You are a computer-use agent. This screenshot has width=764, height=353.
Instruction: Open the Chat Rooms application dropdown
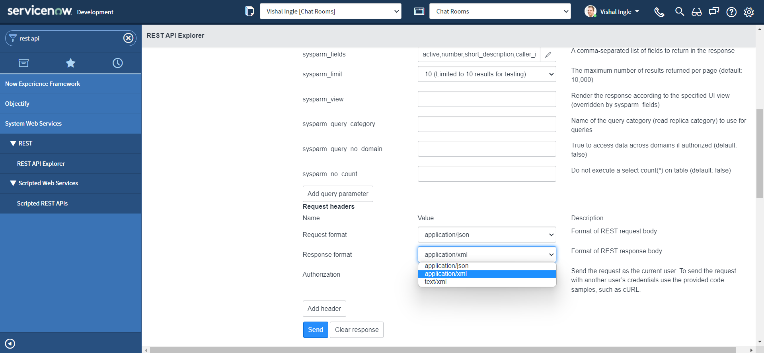click(x=500, y=11)
